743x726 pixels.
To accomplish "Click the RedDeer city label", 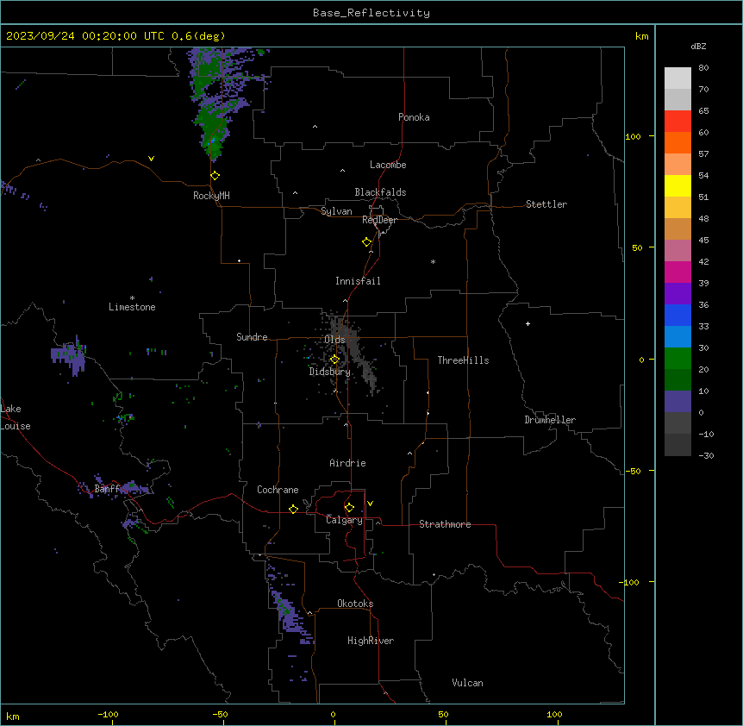I will [379, 220].
